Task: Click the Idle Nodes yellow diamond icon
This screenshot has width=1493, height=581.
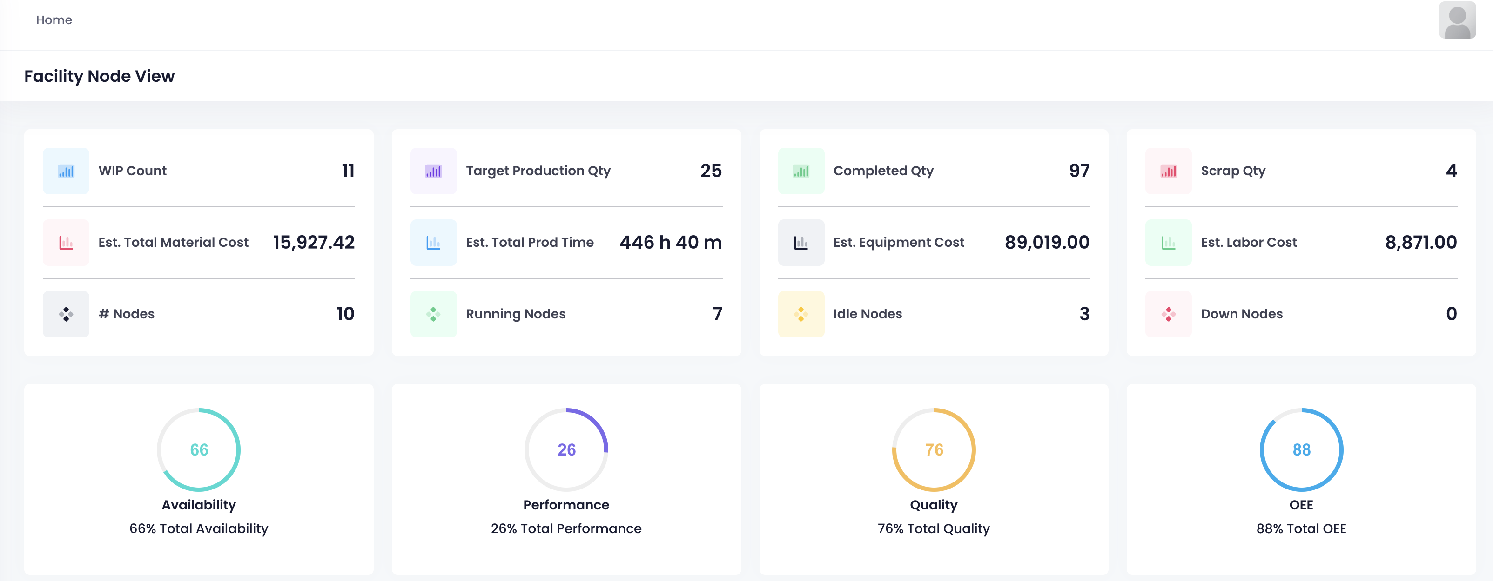Action: (800, 314)
